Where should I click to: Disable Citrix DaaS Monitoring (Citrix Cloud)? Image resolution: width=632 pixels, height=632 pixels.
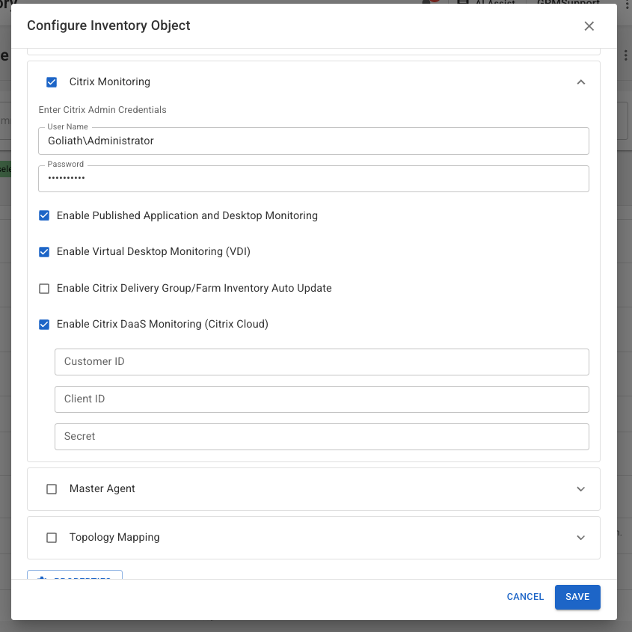tap(44, 325)
